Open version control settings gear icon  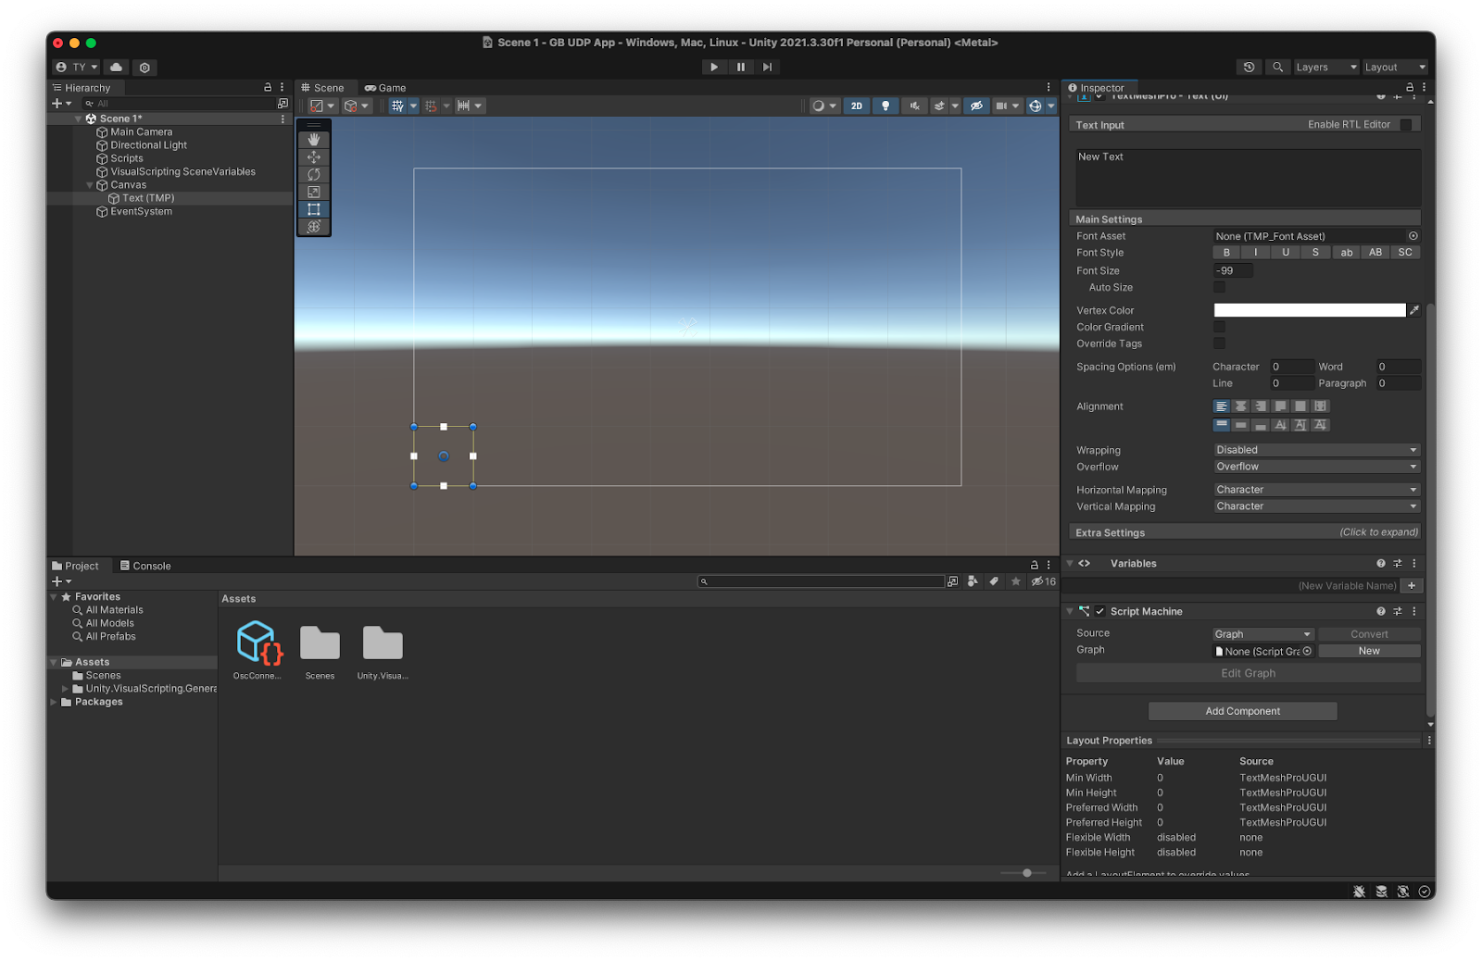pos(144,68)
